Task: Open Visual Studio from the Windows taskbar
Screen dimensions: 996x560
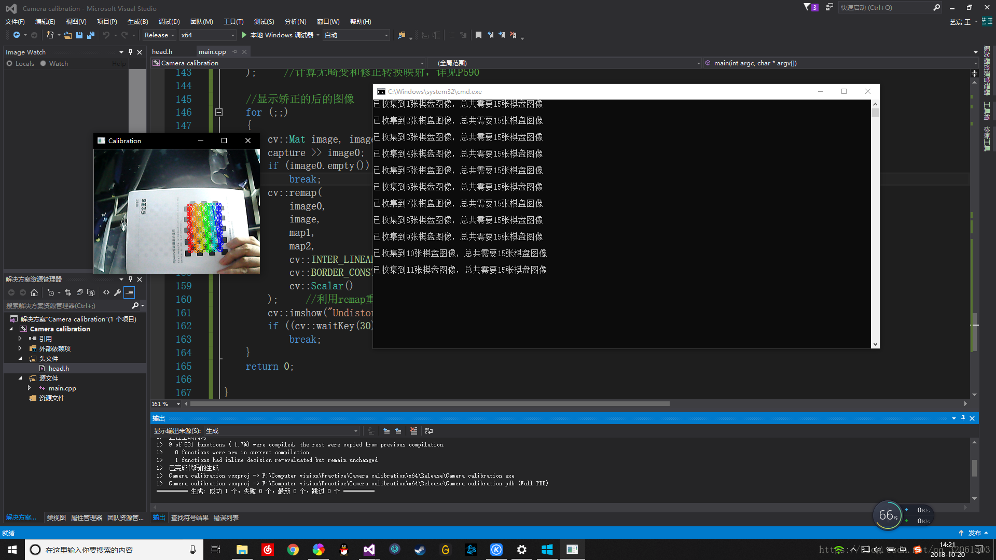Action: [x=369, y=550]
